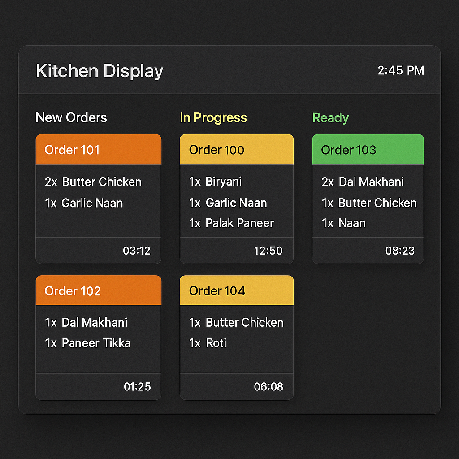The height and width of the screenshot is (459, 459).
Task: Click the 12:50 timer on Order 100
Action: pyautogui.click(x=268, y=251)
